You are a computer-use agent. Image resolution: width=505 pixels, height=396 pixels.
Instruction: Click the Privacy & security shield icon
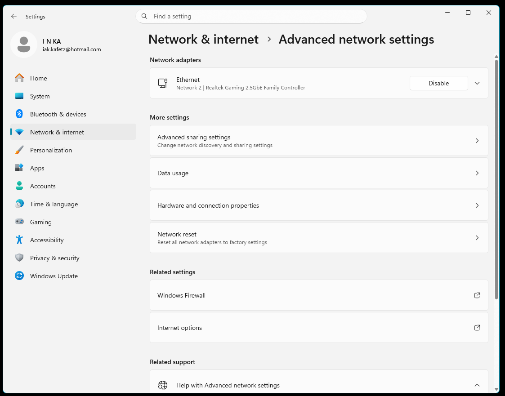[x=19, y=258]
